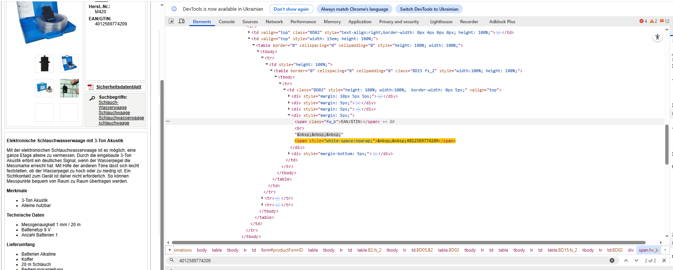The height and width of the screenshot is (270, 673).
Task: Open the Network tab
Action: point(274,22)
